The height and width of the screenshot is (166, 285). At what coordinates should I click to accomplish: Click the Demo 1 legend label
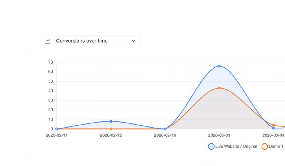276,147
